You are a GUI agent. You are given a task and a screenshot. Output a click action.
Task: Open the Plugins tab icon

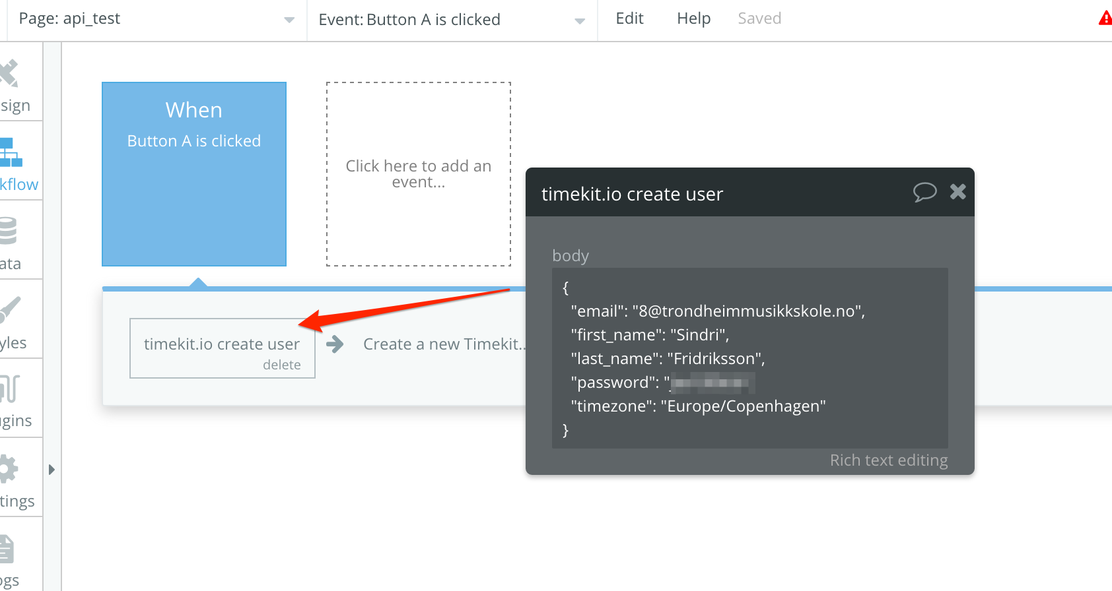click(x=9, y=389)
